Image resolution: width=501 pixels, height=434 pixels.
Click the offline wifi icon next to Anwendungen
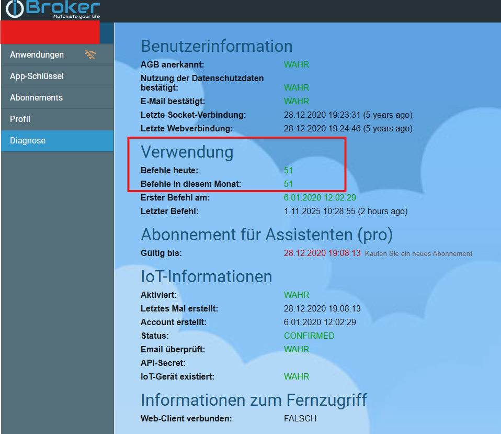(90, 54)
